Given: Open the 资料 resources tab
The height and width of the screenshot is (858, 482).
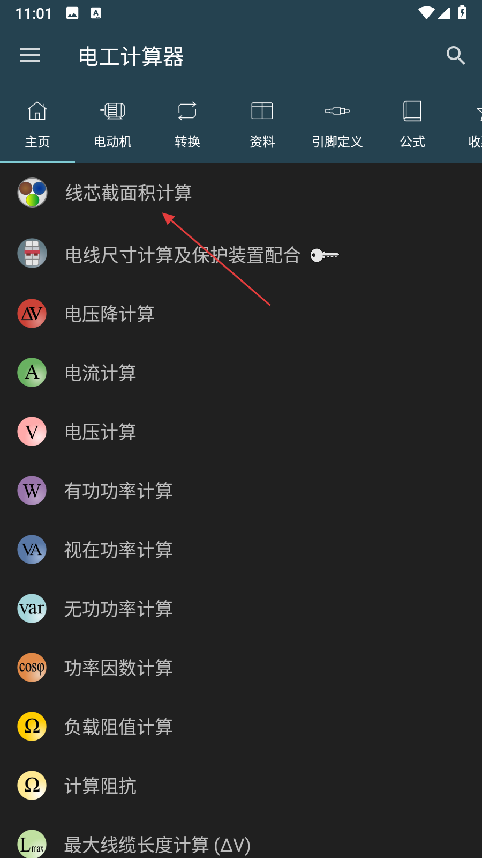Looking at the screenshot, I should (x=262, y=125).
